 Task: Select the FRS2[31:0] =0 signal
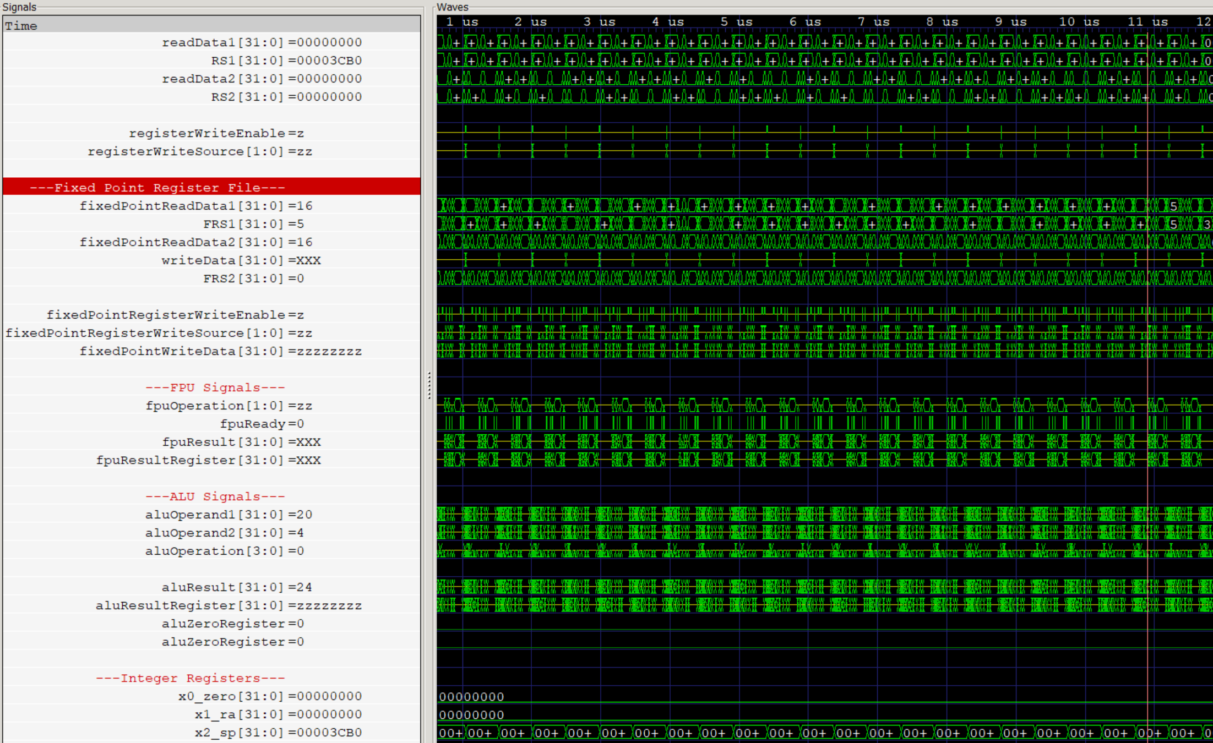(212, 278)
